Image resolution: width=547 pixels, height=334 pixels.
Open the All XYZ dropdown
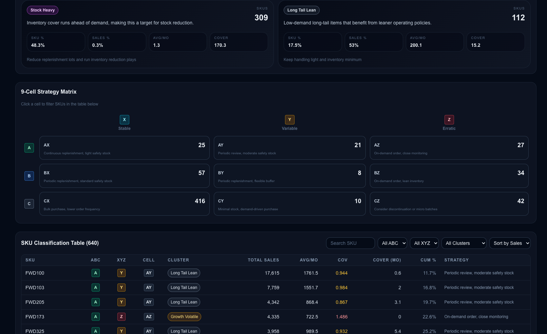(425, 243)
